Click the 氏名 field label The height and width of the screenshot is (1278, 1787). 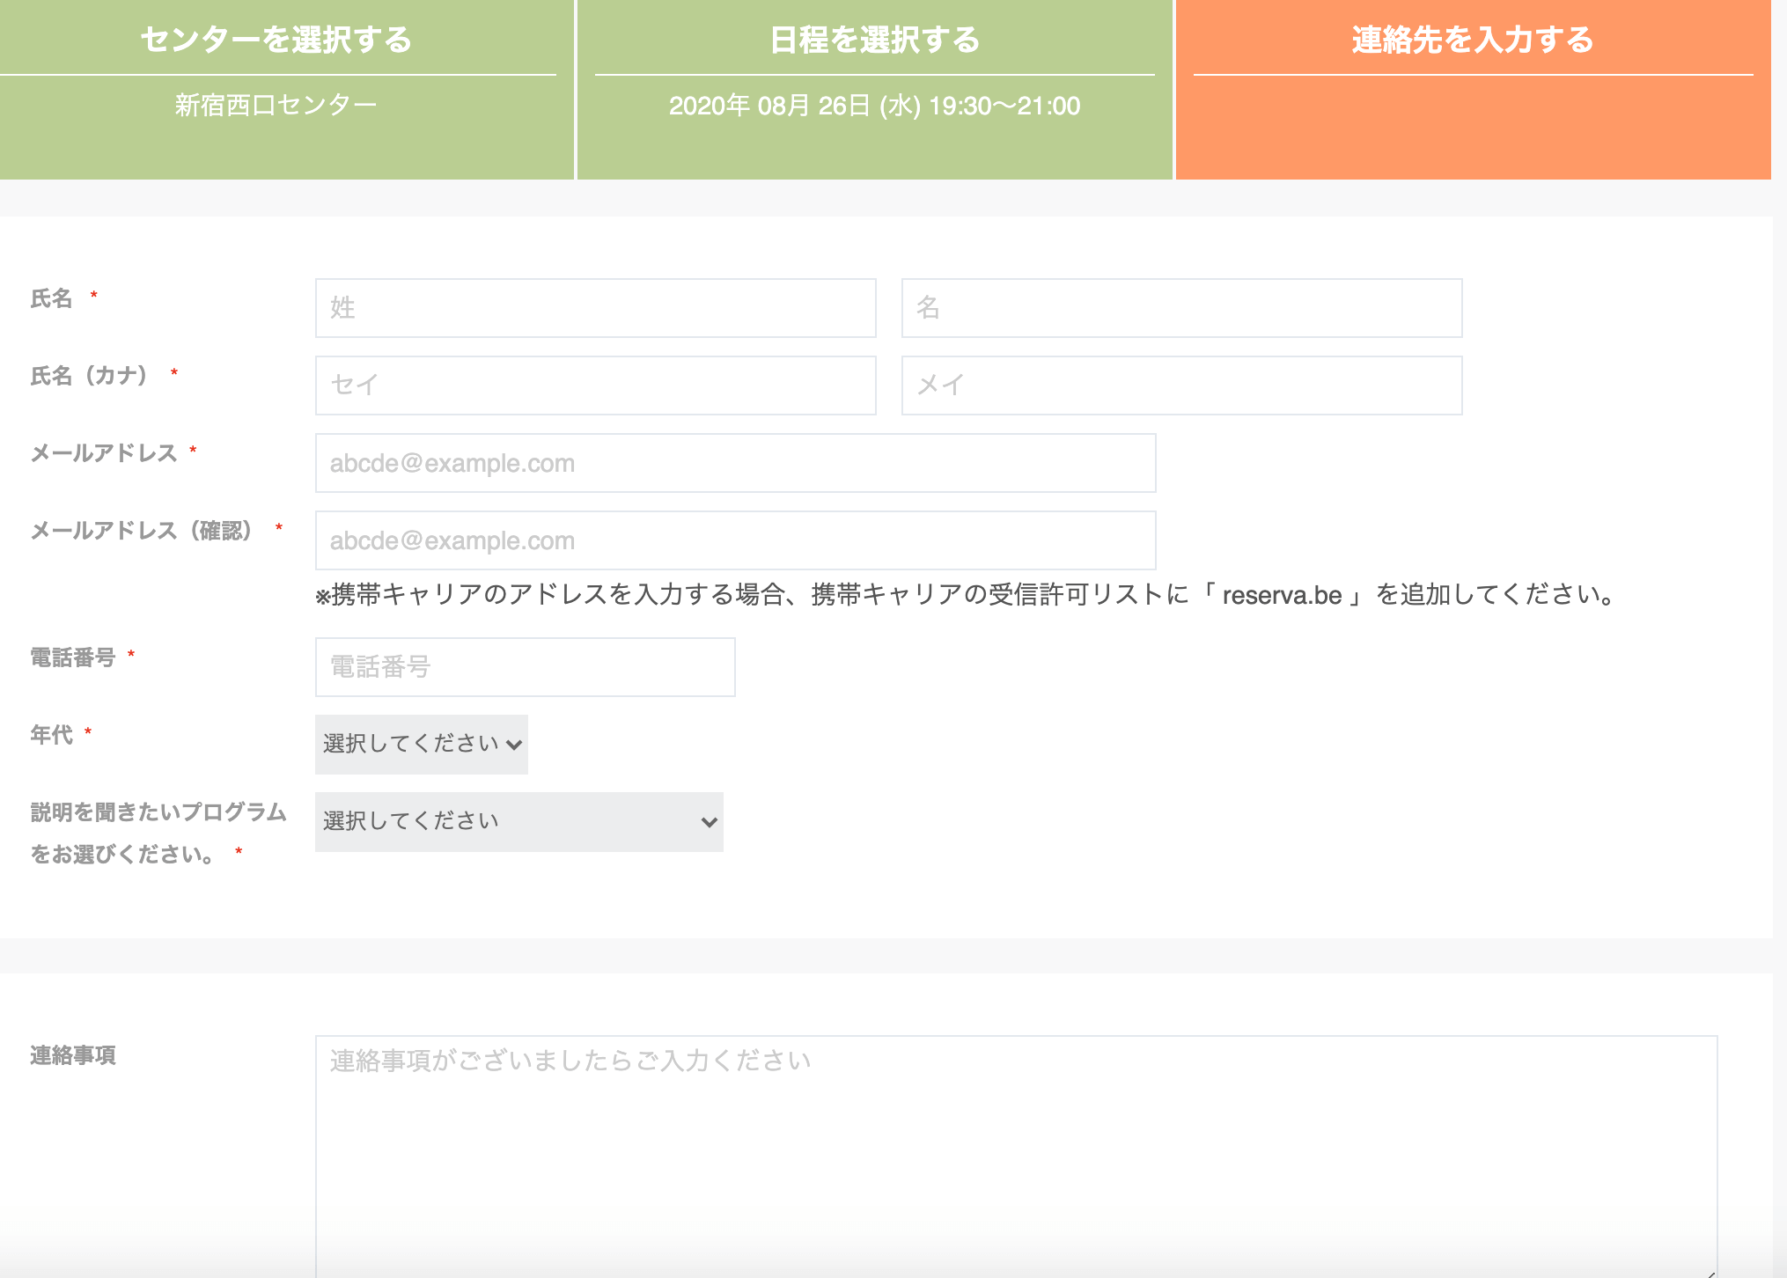51,298
